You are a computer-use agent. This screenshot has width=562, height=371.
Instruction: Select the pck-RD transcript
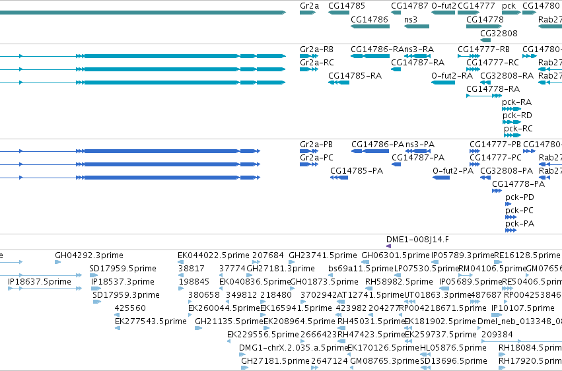point(511,122)
